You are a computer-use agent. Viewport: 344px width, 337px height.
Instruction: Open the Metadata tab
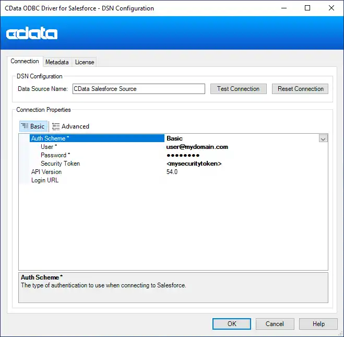click(57, 62)
